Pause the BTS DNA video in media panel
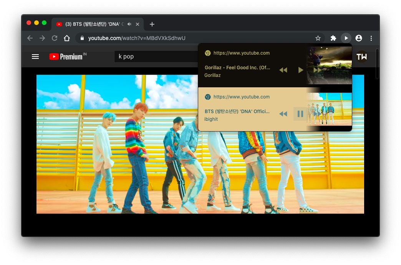The width and height of the screenshot is (401, 265). click(300, 114)
